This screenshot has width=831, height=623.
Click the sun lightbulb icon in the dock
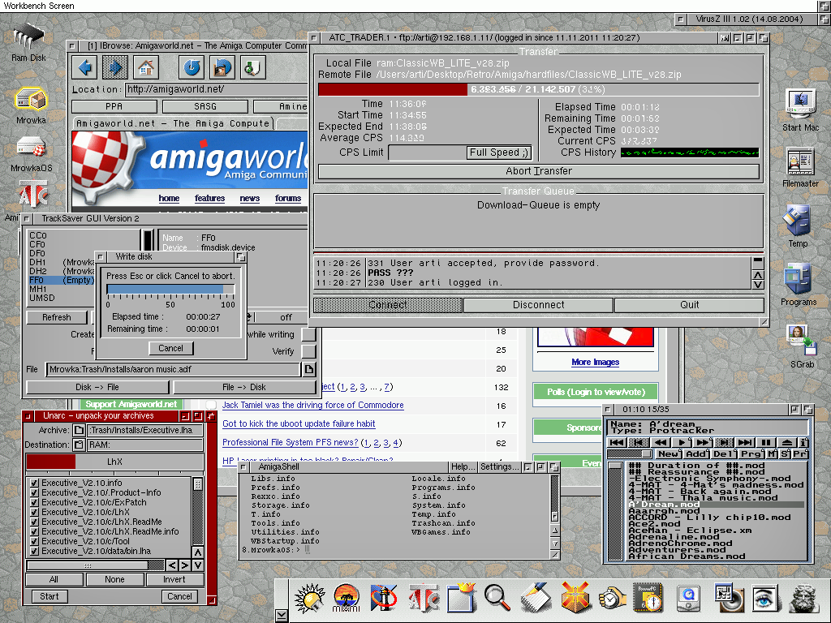309,598
